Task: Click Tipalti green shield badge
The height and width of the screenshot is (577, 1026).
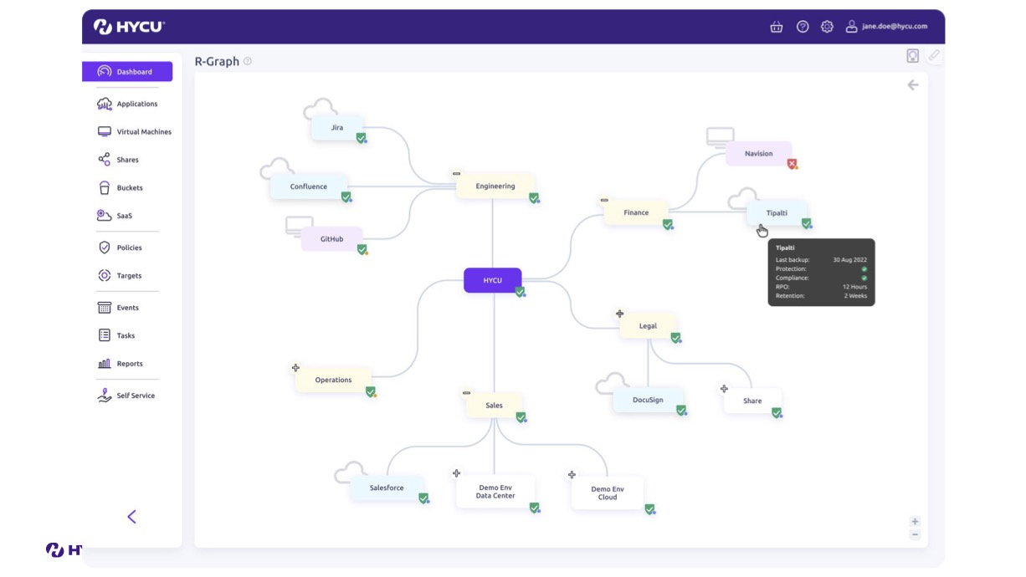Action: coord(807,223)
